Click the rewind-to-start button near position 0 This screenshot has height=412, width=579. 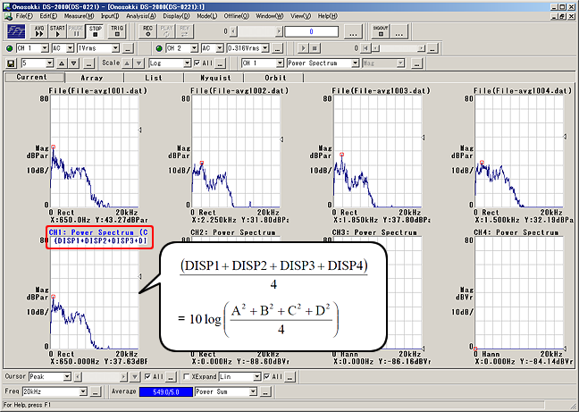365,48
